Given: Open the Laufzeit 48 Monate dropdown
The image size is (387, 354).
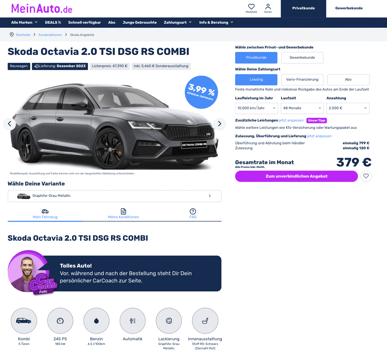Looking at the screenshot, I should point(302,108).
